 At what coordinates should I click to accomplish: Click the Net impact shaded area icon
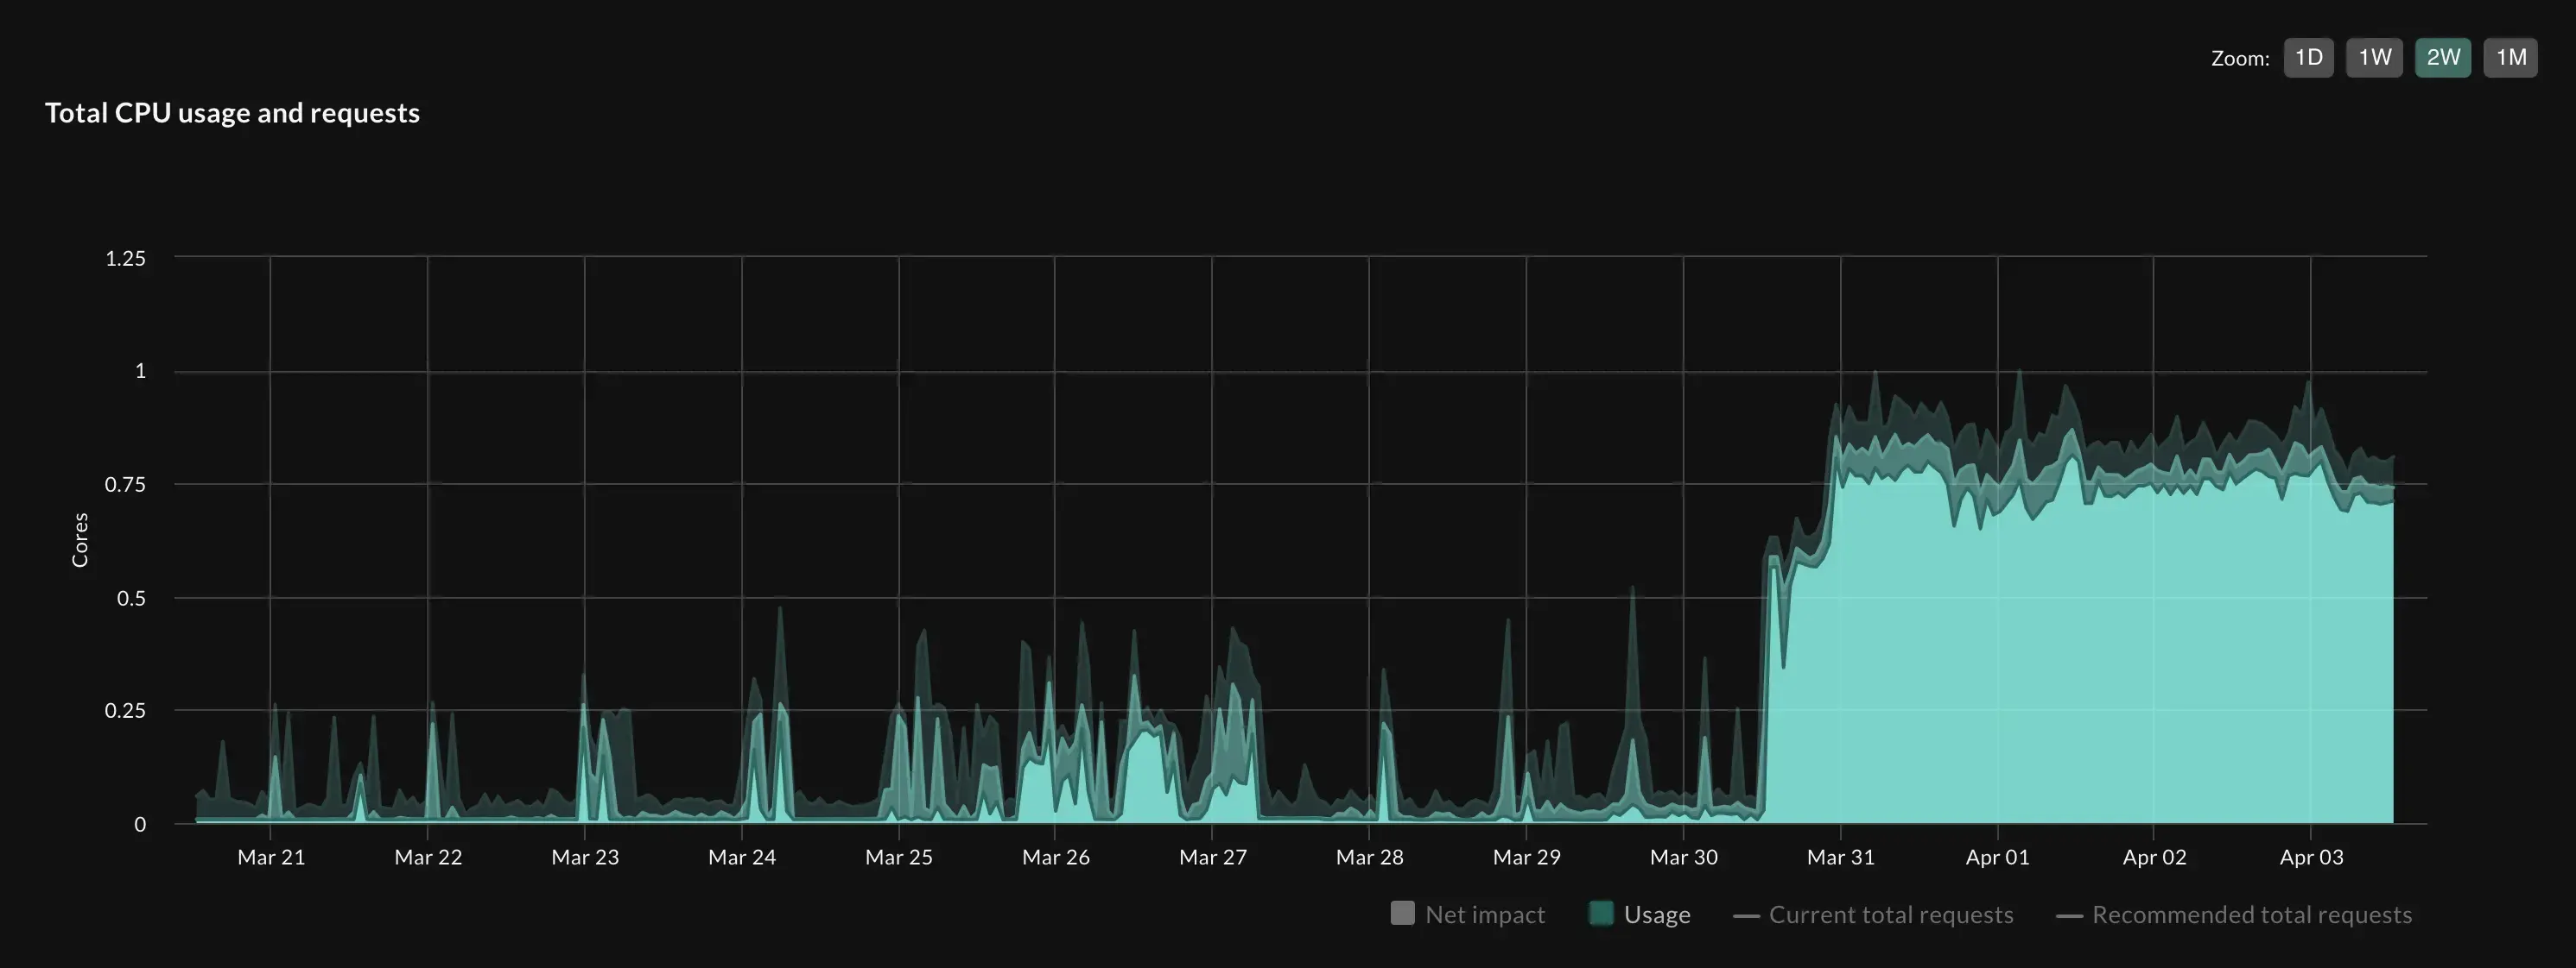pos(1398,914)
